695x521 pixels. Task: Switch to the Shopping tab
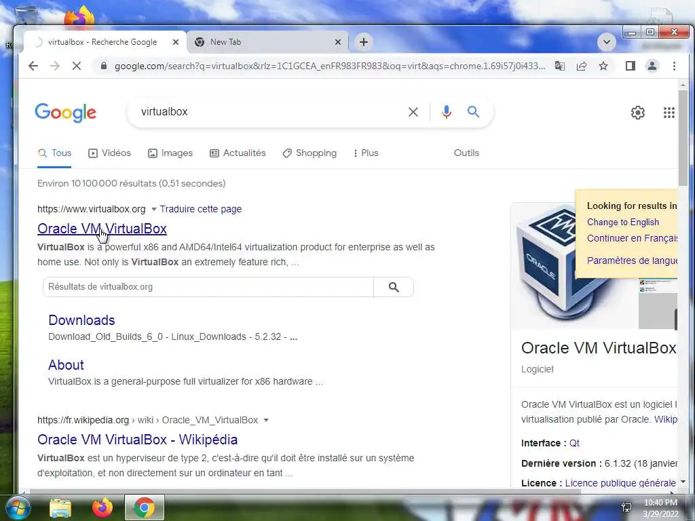309,153
